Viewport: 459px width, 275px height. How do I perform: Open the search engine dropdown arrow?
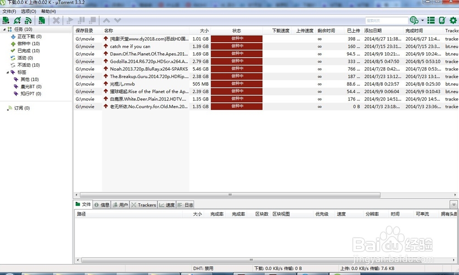coord(422,21)
